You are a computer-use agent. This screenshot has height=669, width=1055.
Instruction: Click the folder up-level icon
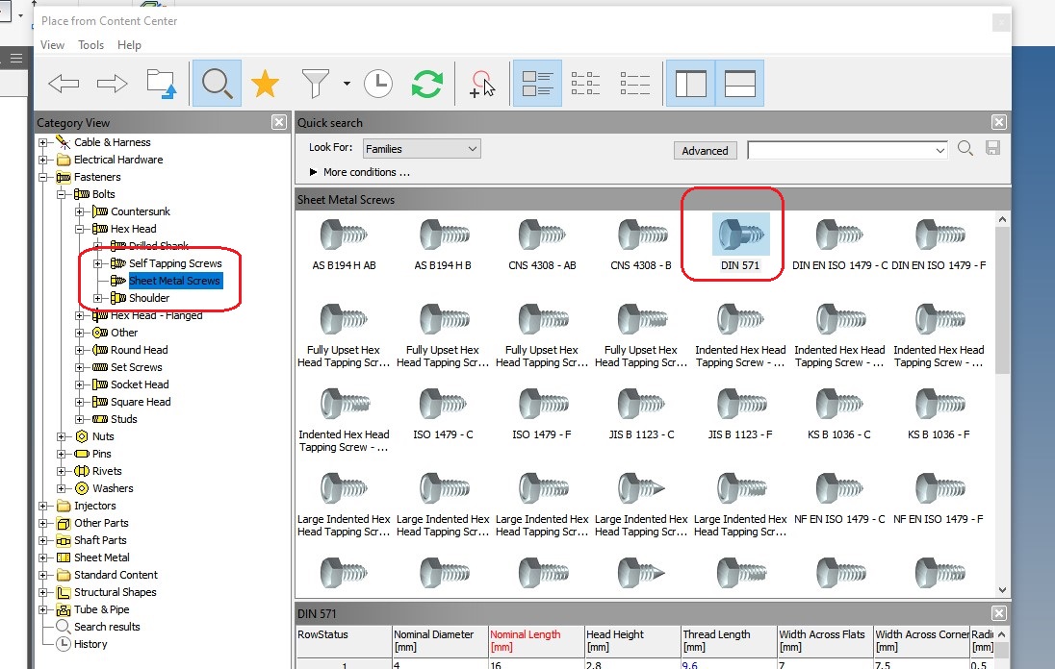point(162,84)
